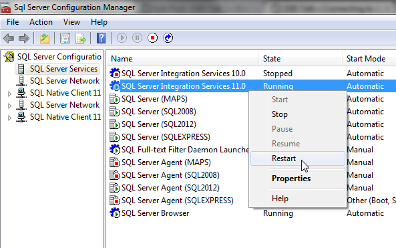The height and width of the screenshot is (248, 396).
Task: Select the SQL Server Integration Services 10.0 row
Action: (251, 74)
